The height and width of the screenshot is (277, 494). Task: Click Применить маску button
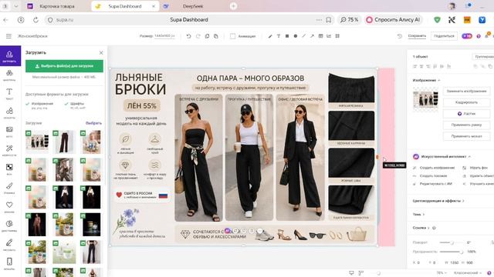[466, 136]
